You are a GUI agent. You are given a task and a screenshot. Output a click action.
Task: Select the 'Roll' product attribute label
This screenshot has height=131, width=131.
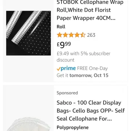(x=61, y=27)
